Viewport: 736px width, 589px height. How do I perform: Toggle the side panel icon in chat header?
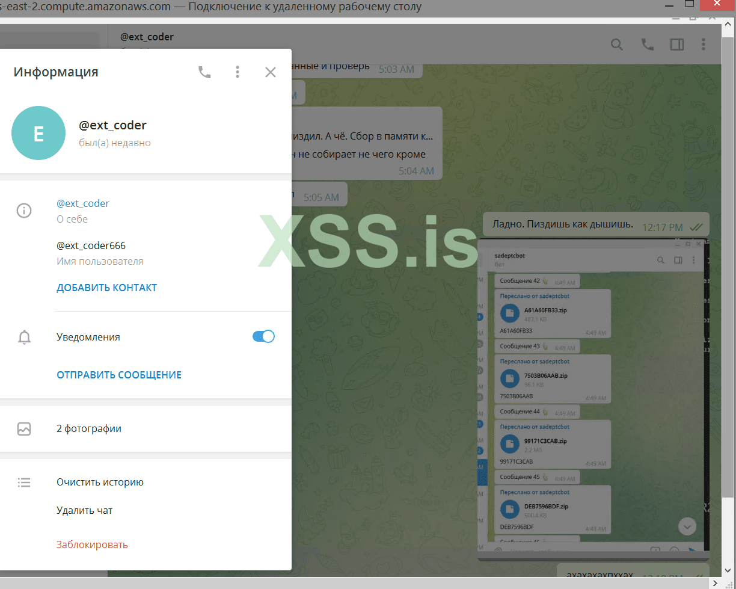[x=676, y=45]
